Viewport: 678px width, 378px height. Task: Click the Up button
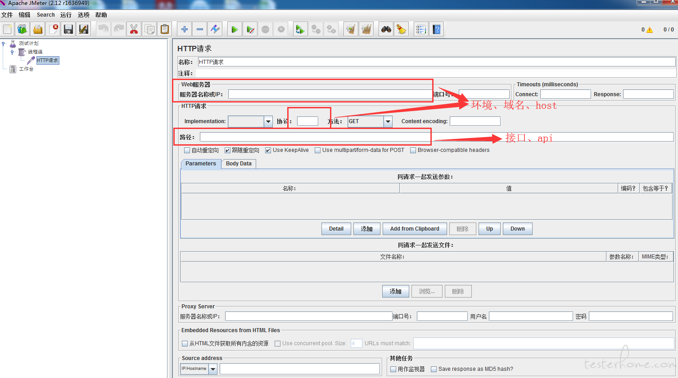489,229
